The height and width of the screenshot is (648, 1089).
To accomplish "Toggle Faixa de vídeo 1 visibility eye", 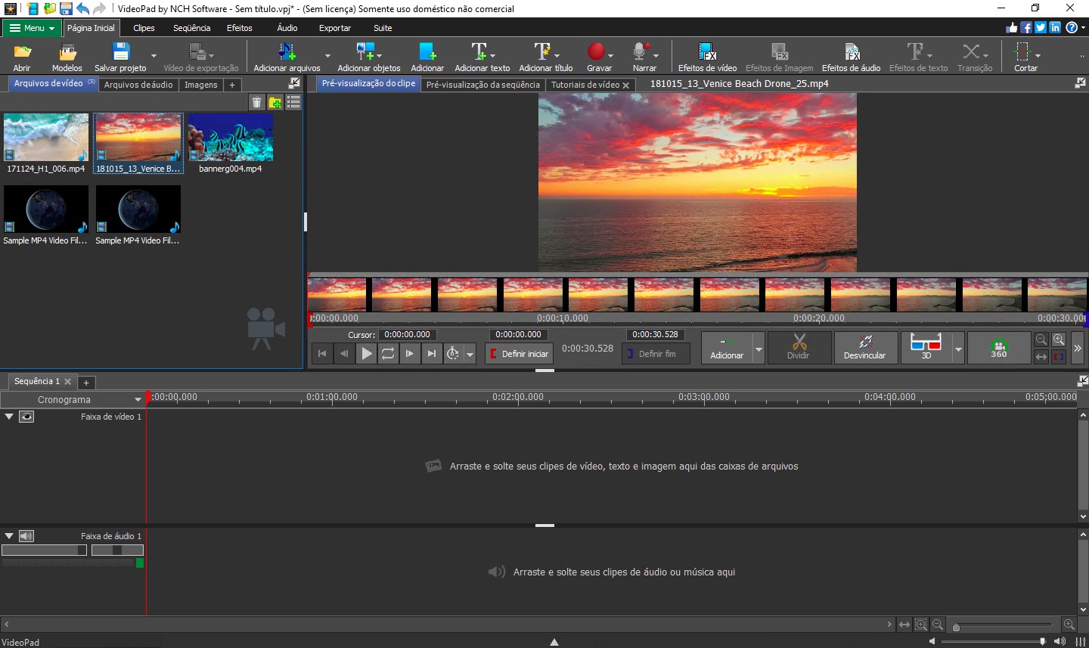I will point(26,417).
